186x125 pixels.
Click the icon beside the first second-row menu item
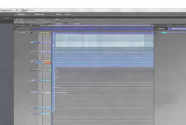[x=16, y=14]
